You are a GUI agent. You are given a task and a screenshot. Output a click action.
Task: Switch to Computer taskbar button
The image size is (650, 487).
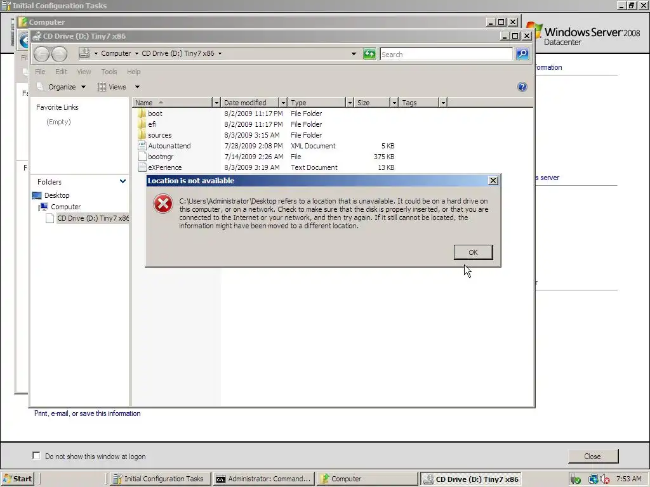click(x=368, y=479)
